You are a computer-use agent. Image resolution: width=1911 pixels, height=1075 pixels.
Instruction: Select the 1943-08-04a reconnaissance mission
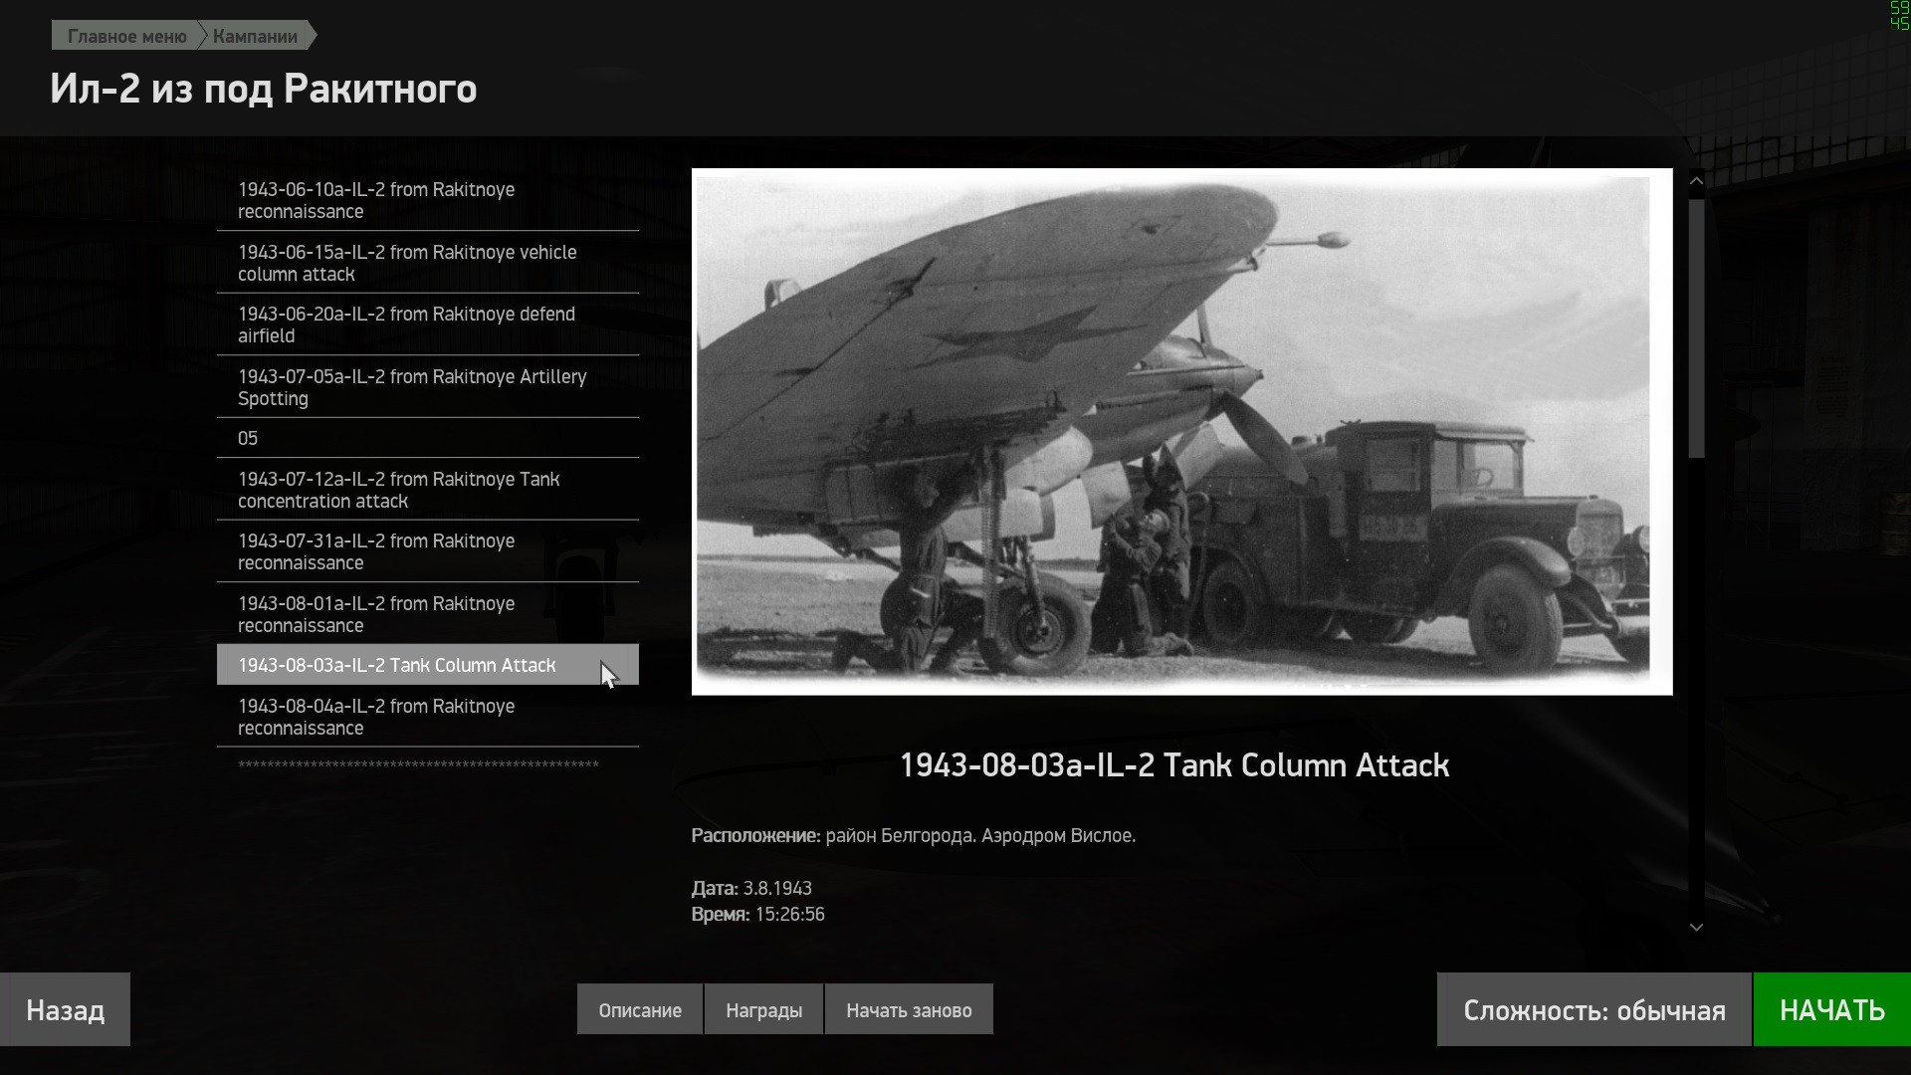[x=428, y=717]
